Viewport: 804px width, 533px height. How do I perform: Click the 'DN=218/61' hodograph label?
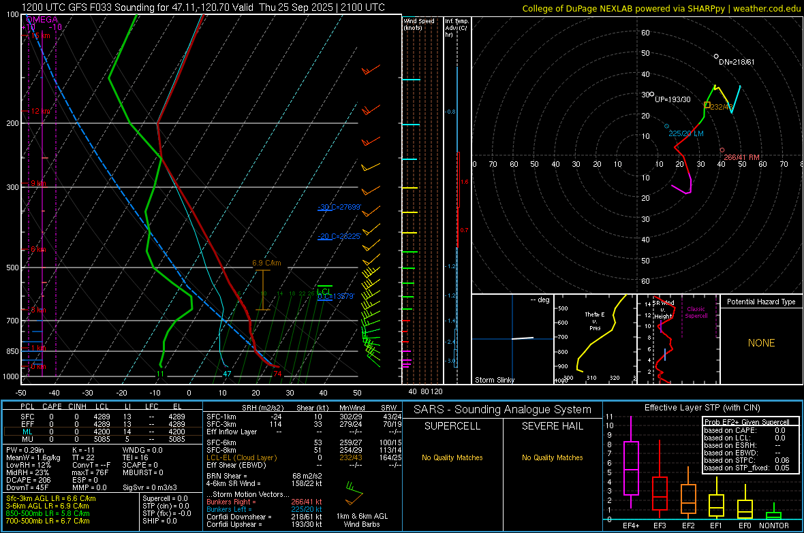[737, 62]
